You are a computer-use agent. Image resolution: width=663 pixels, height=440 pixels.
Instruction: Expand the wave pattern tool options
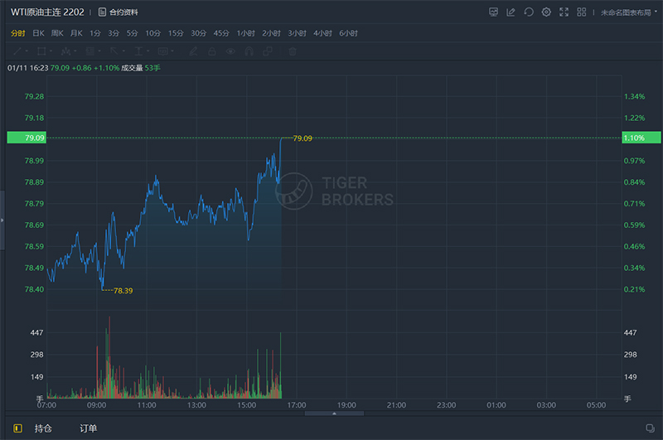pyautogui.click(x=75, y=51)
